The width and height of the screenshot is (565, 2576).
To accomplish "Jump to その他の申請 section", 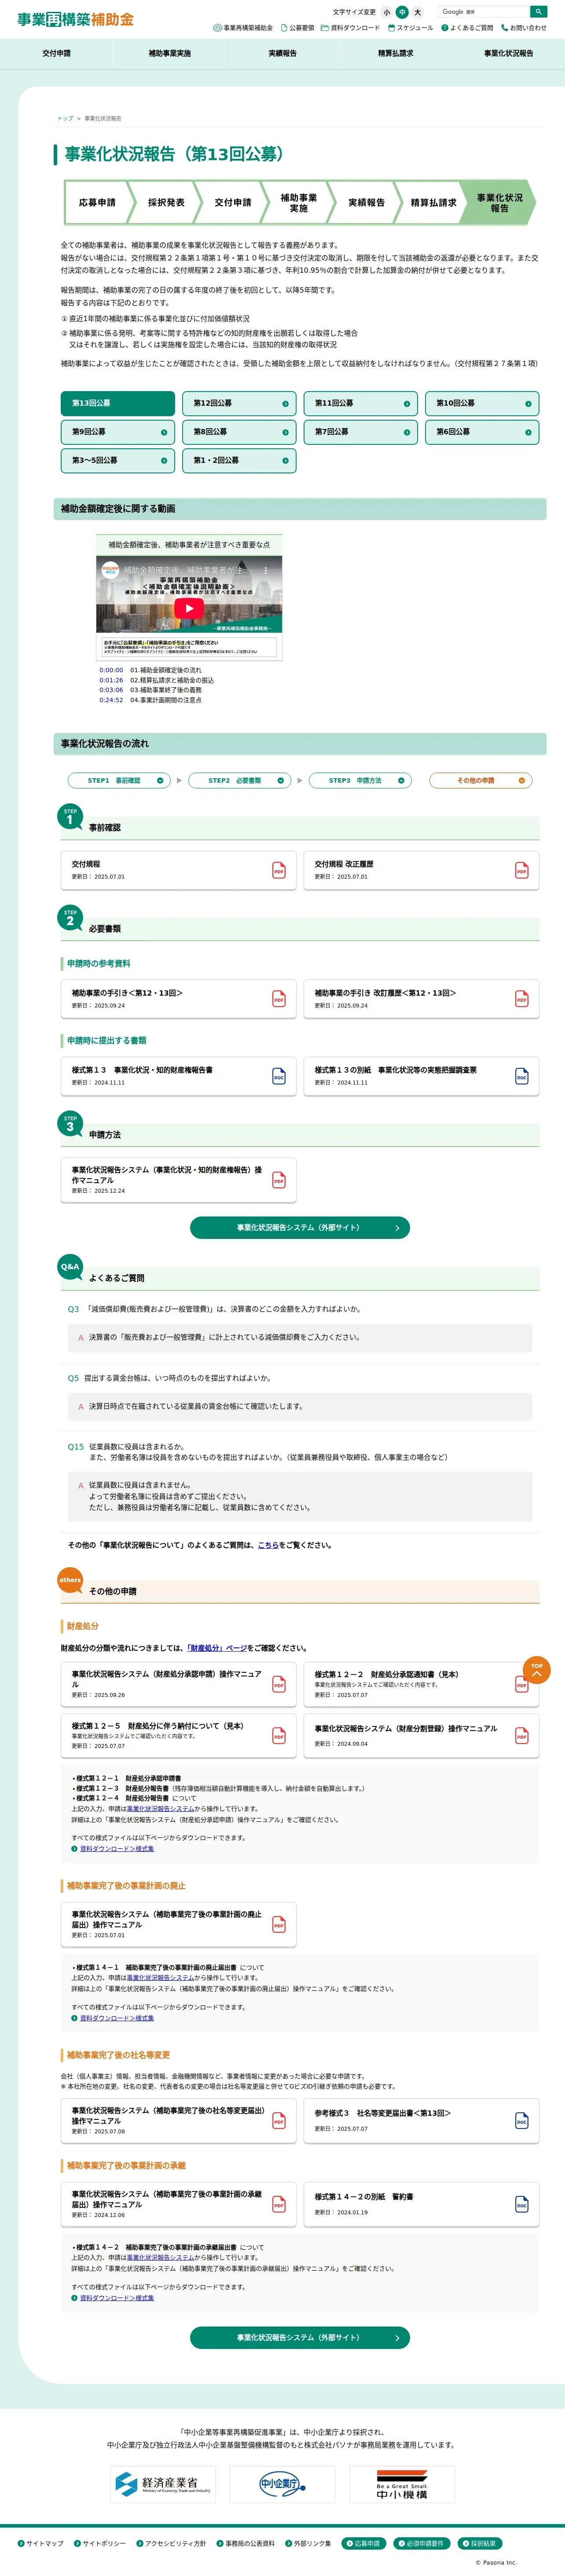I will click(x=481, y=780).
